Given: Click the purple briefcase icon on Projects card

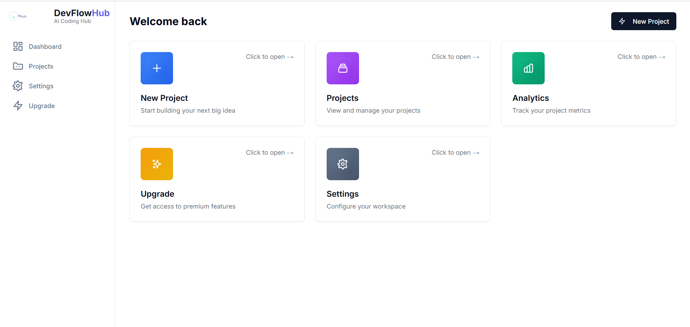Looking at the screenshot, I should coord(342,68).
